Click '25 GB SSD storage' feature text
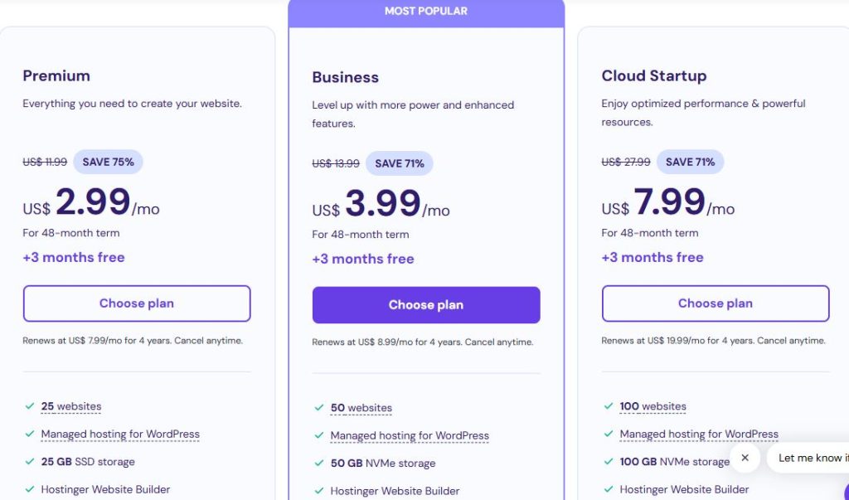This screenshot has height=500, width=849. [88, 462]
